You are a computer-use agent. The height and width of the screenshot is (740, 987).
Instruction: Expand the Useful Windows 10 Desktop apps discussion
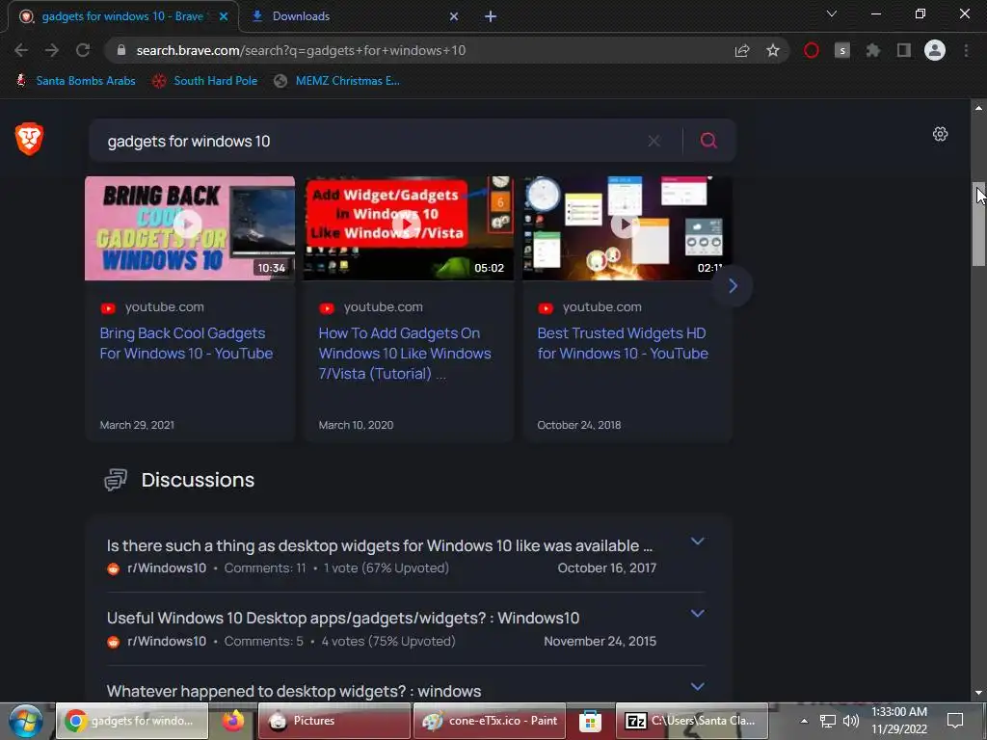coord(698,614)
